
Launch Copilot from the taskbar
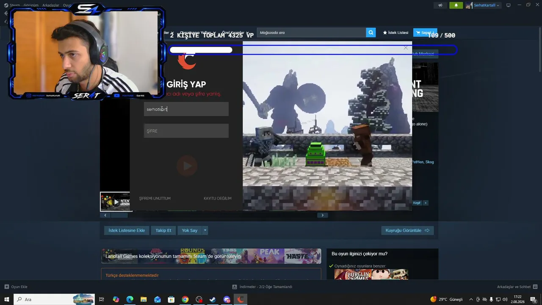pos(116,299)
